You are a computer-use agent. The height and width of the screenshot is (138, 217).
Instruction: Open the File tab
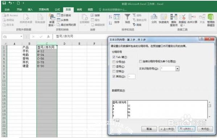[7, 9]
